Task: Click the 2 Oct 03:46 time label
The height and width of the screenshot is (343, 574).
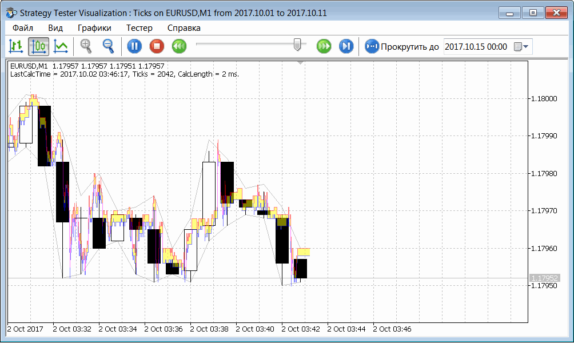Action: [392, 329]
